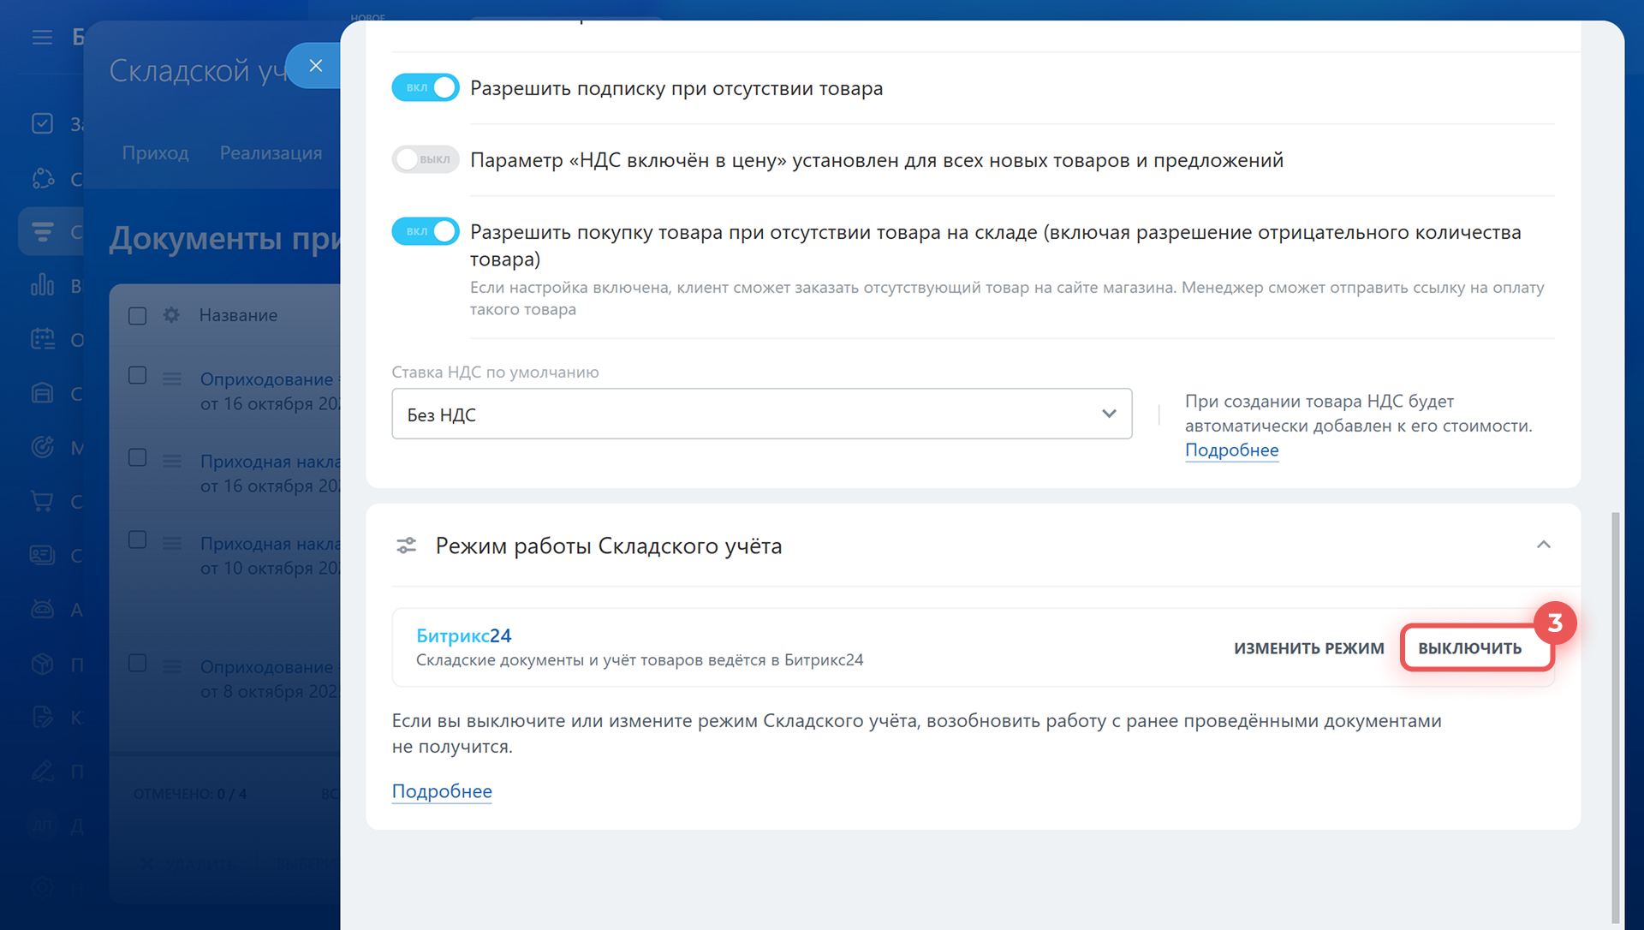
Task: Turn off the out-of-stock purchase toggle
Action: (x=426, y=231)
